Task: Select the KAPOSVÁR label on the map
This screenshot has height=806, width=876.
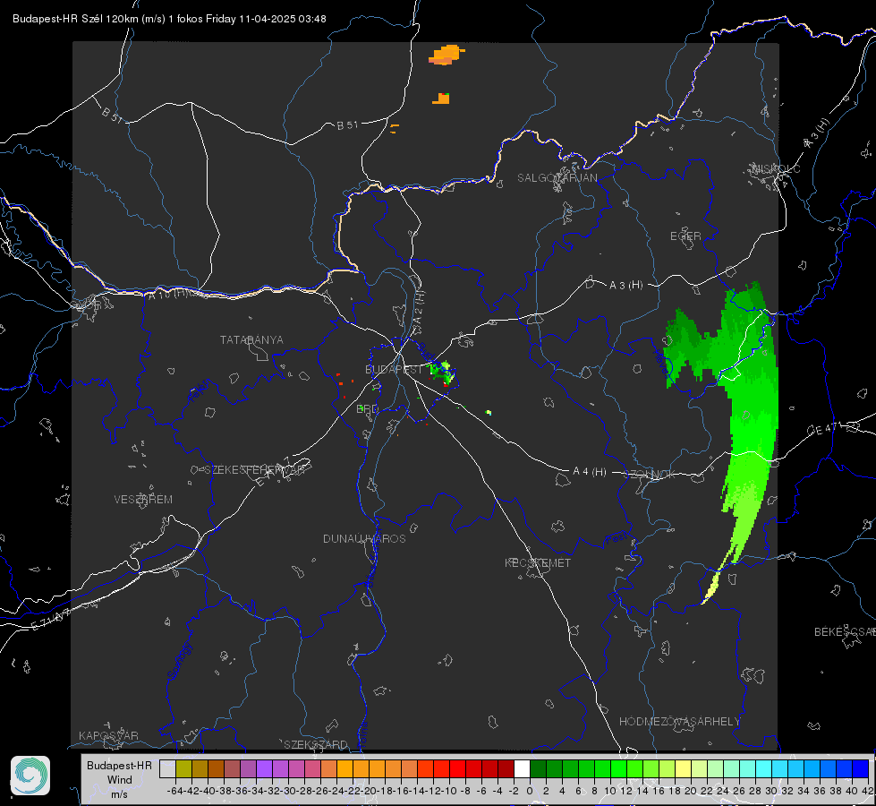Action: pyautogui.click(x=108, y=735)
